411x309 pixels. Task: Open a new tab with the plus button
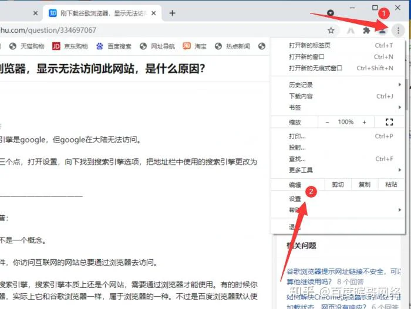[x=172, y=13]
